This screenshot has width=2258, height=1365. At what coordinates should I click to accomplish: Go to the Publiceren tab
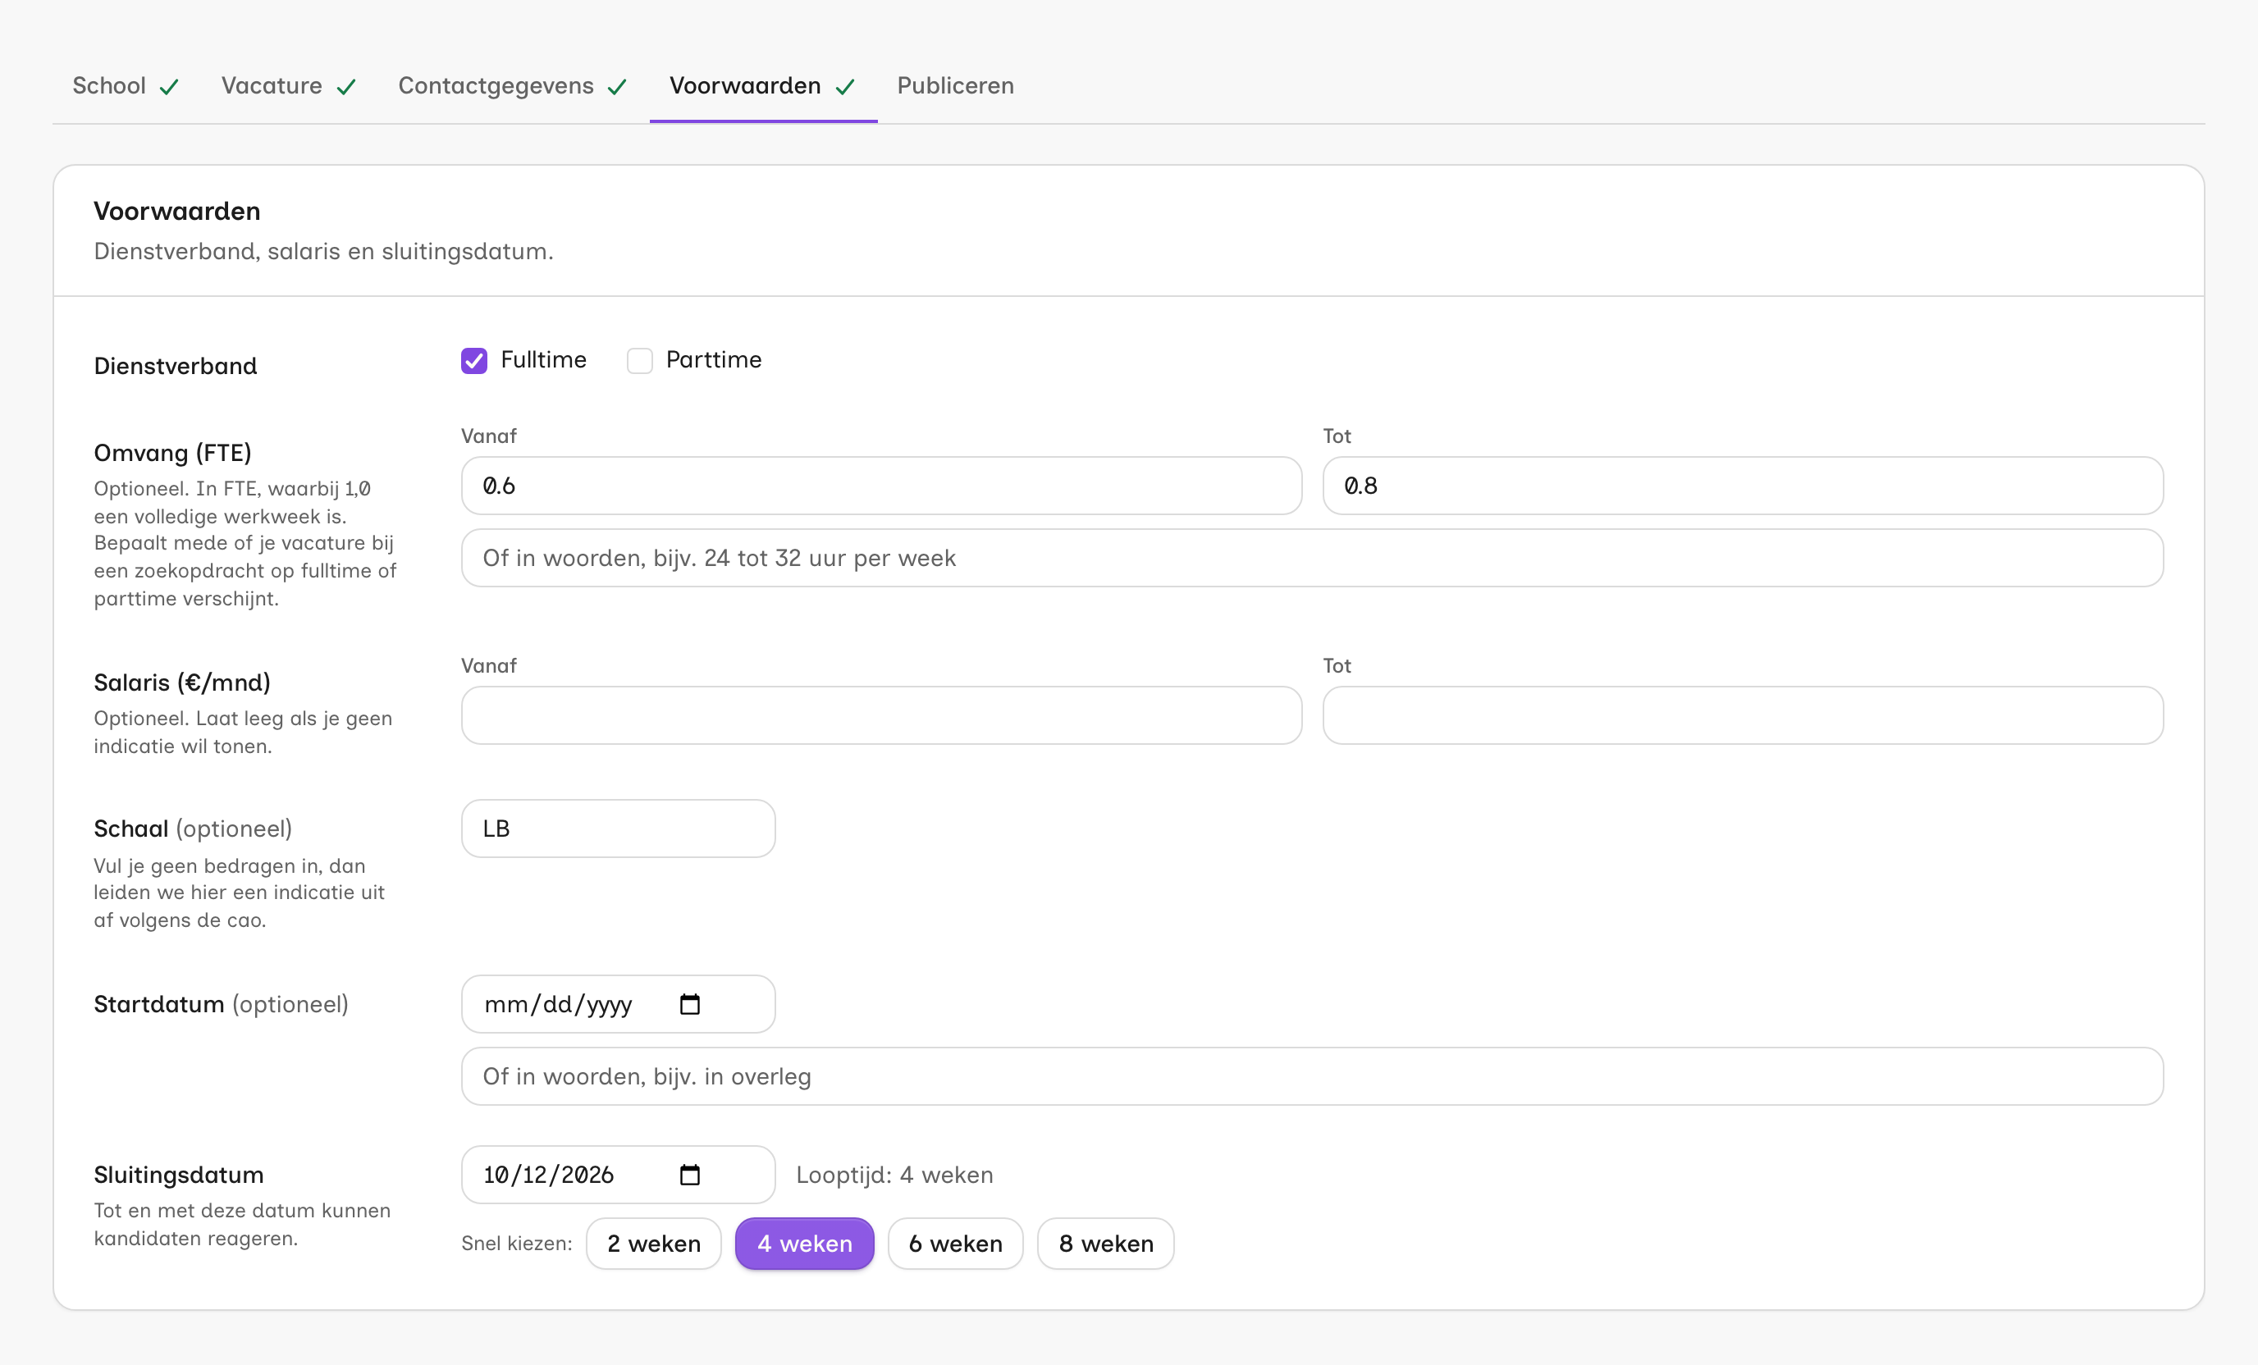pyautogui.click(x=955, y=86)
